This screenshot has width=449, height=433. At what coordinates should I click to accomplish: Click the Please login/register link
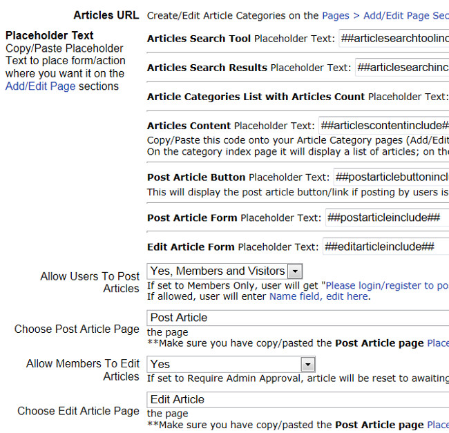[387, 285]
